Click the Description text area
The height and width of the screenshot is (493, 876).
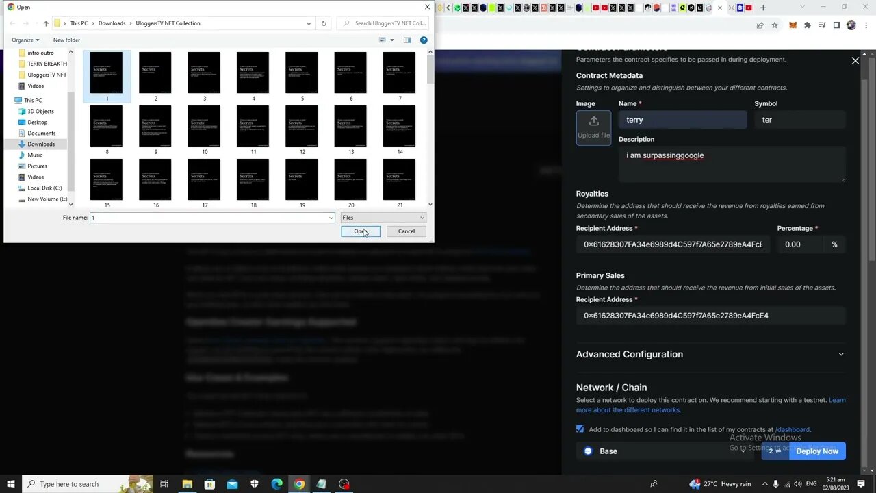[x=732, y=164]
